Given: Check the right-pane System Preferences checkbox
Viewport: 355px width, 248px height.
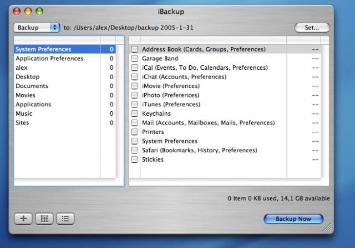Looking at the screenshot, I should [x=134, y=141].
